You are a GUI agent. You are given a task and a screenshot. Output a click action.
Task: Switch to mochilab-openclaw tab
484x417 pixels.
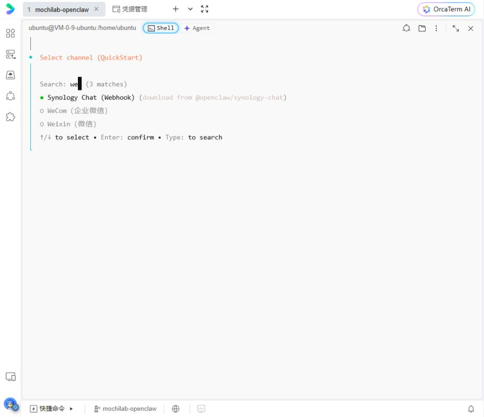click(x=62, y=9)
